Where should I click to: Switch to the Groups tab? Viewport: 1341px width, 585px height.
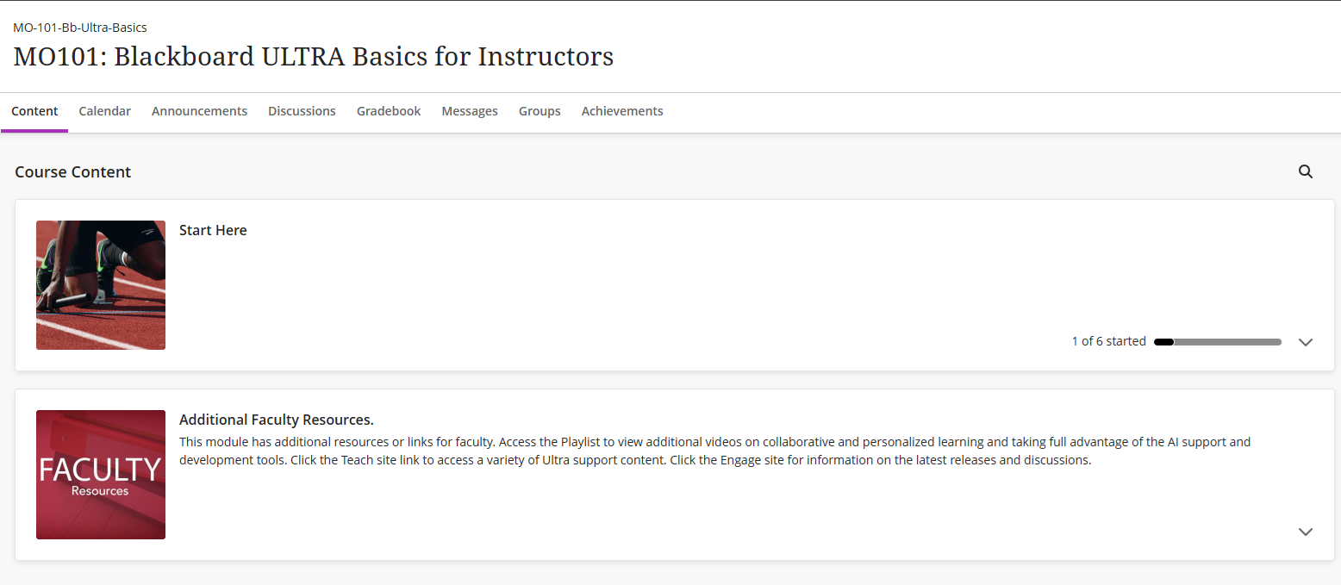tap(540, 111)
